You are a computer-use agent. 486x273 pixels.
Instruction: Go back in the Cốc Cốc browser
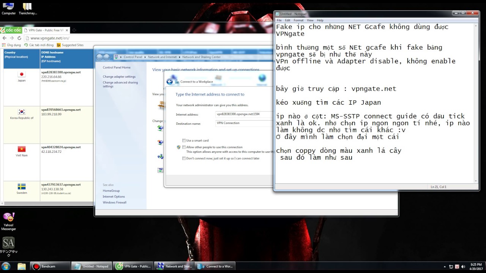pos(5,38)
